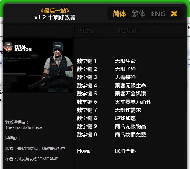Click 取消全部 to cancel all cheats
190x169 pixels.
(x=125, y=151)
